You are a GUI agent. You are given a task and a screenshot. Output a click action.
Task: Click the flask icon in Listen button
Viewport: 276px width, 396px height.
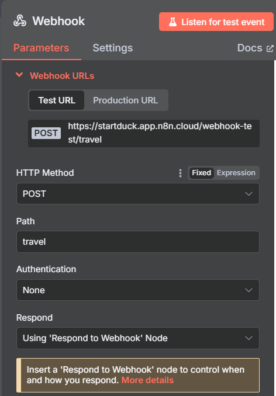point(173,22)
